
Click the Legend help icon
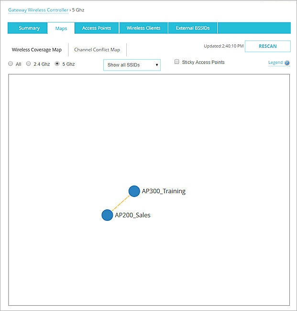point(287,63)
